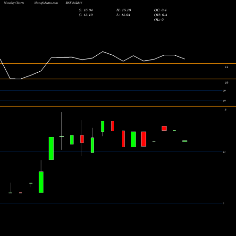Click the red candle with the longest upper wick
The width and height of the screenshot is (236, 236).
164,128
